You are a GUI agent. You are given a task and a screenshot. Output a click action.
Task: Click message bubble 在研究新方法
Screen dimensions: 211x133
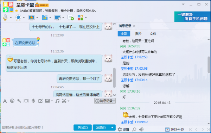pyautogui.click(x=25, y=43)
